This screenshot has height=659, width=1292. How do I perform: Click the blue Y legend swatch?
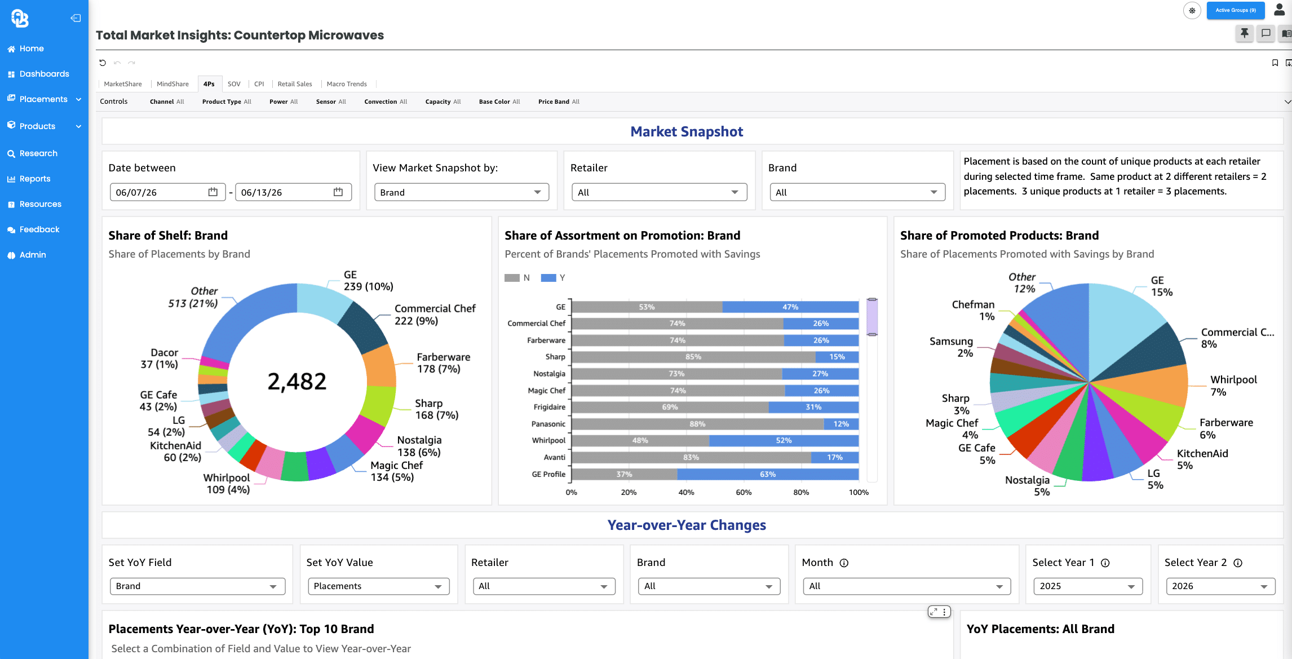(548, 278)
